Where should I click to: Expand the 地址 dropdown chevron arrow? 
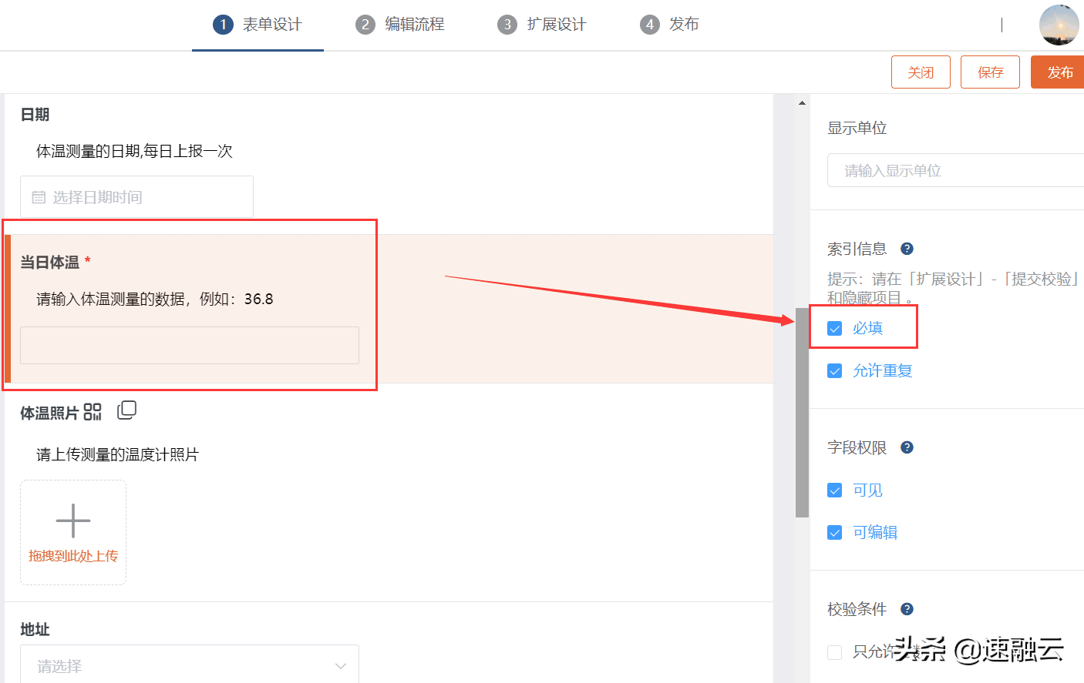click(x=341, y=666)
